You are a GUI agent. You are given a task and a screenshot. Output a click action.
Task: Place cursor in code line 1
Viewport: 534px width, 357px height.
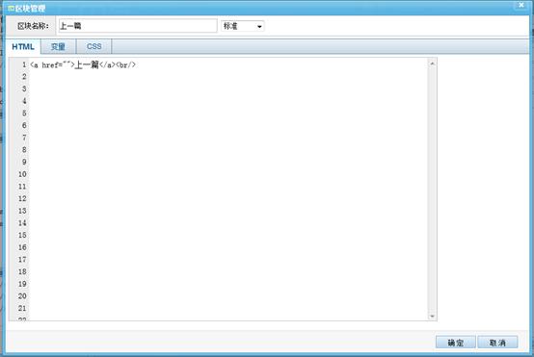pyautogui.click(x=228, y=64)
